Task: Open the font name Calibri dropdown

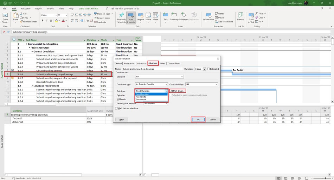Action: [x=56, y=15]
